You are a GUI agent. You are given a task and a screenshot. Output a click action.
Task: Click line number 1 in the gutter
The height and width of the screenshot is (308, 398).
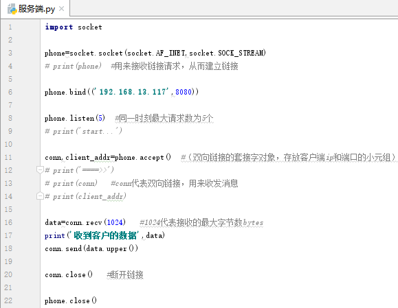10,27
